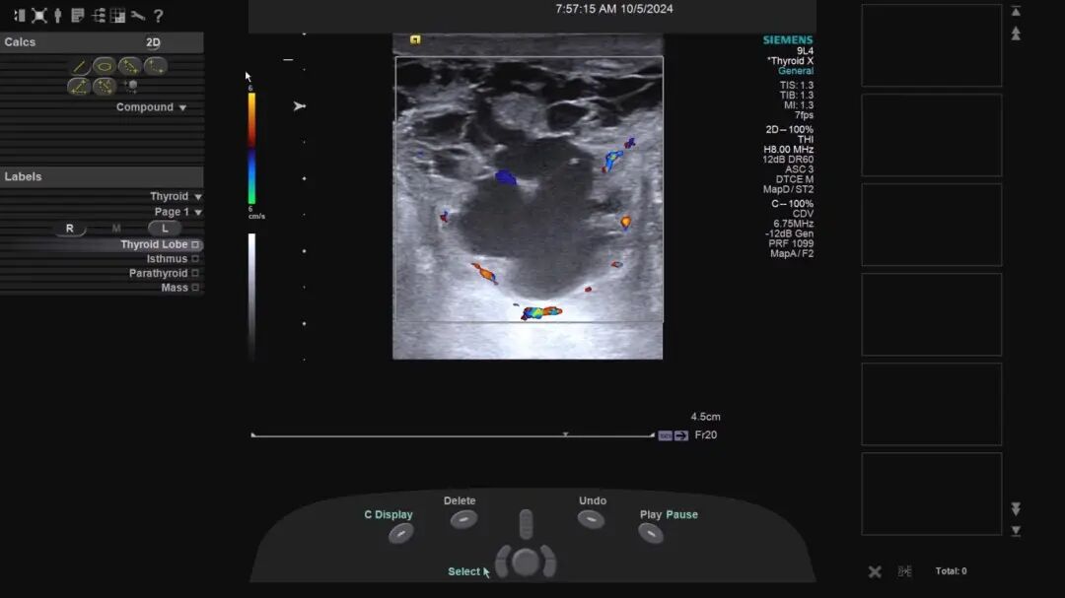Open the workflow tree icon
The height and width of the screenshot is (598, 1065).
click(x=99, y=15)
